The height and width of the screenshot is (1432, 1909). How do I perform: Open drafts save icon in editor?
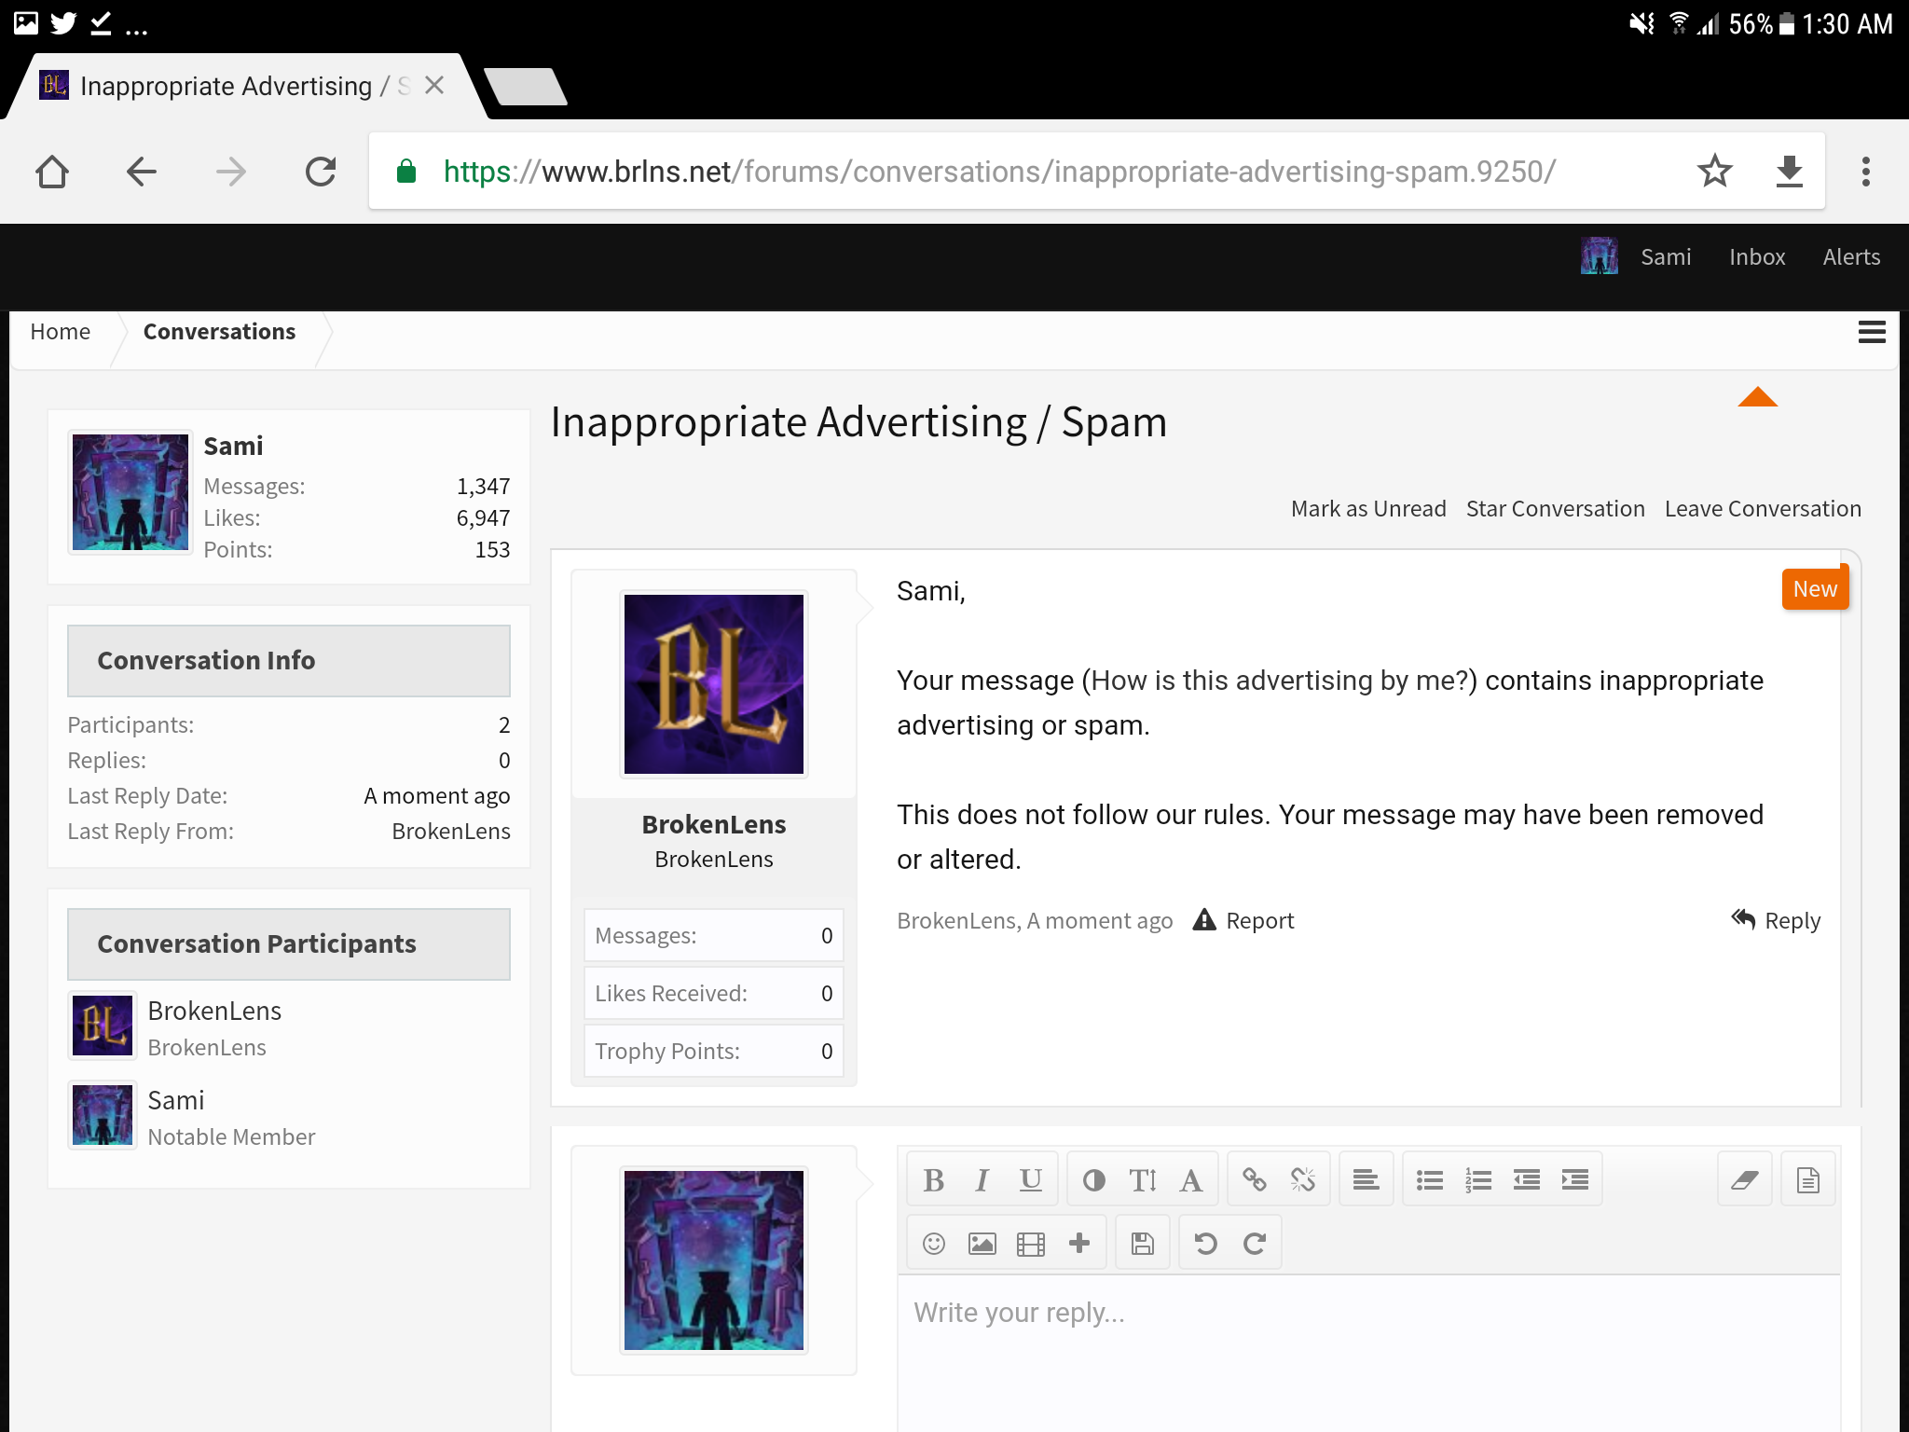pyautogui.click(x=1142, y=1244)
